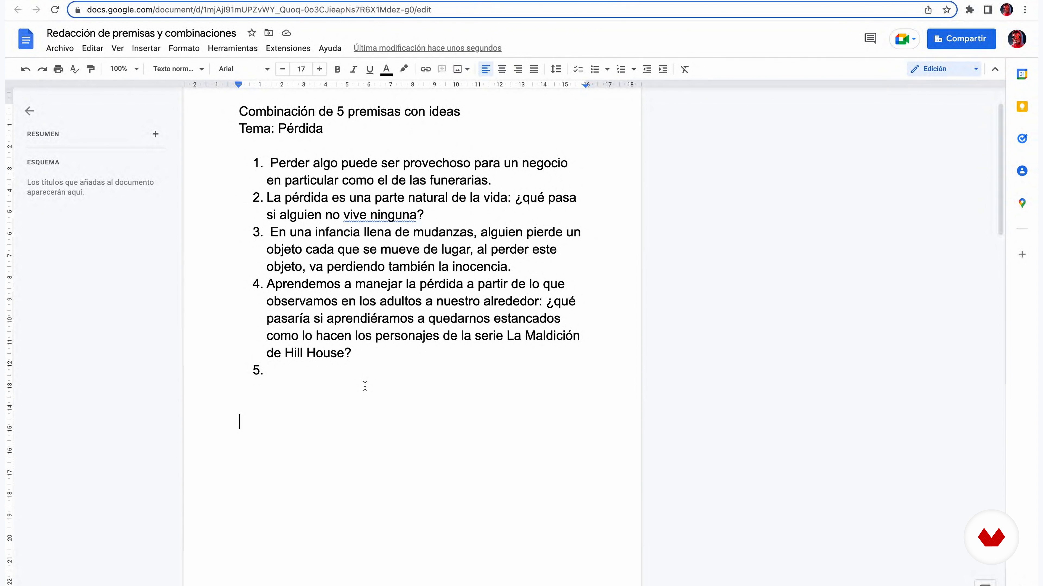
Task: Run spell check icon in toolbar
Action: [x=74, y=69]
